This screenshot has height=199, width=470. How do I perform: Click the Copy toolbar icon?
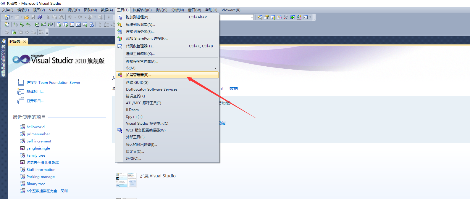pos(54,17)
